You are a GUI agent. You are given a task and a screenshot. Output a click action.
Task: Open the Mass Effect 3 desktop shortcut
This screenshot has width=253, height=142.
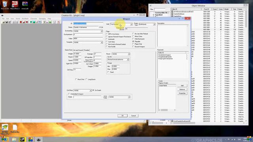pyautogui.click(x=15, y=5)
